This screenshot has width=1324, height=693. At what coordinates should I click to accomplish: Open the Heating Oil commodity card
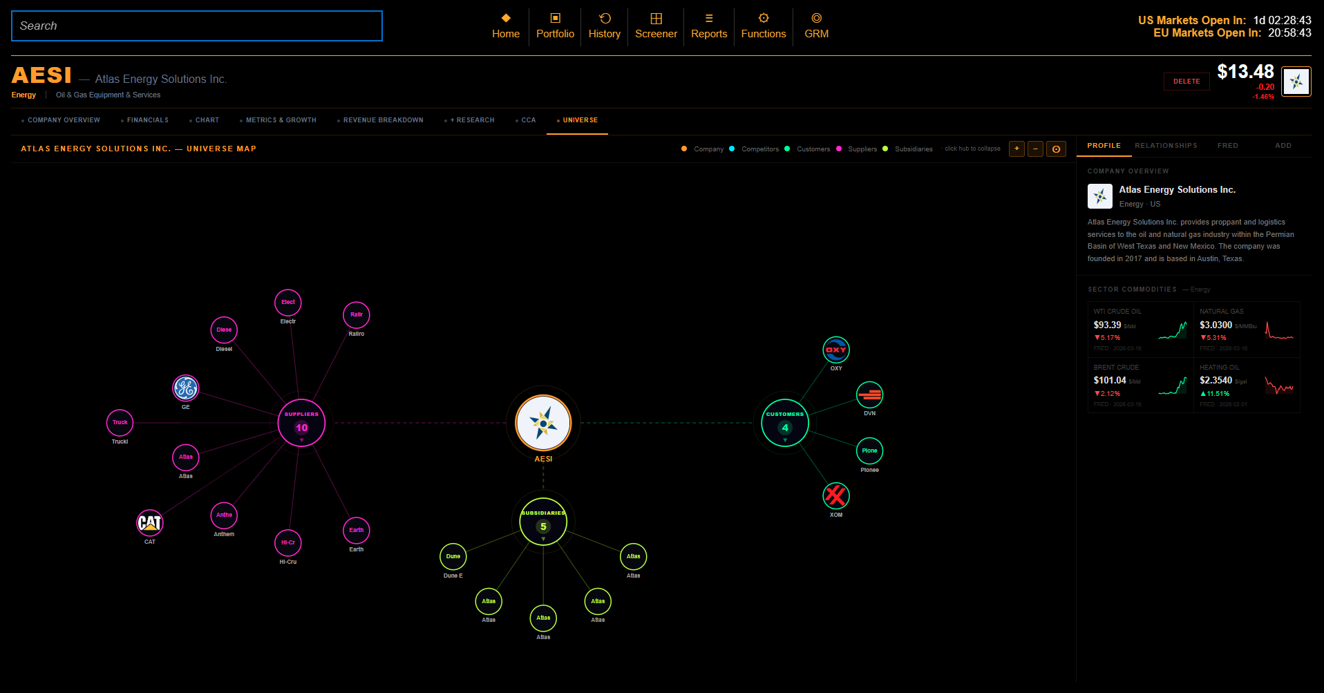pyautogui.click(x=1247, y=386)
